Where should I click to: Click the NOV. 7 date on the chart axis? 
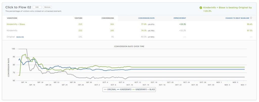pos(243,85)
